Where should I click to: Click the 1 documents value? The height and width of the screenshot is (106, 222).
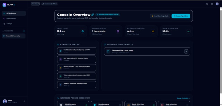(x=99, y=31)
